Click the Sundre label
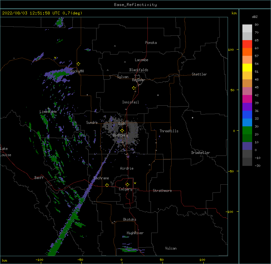 (x=92, y=123)
